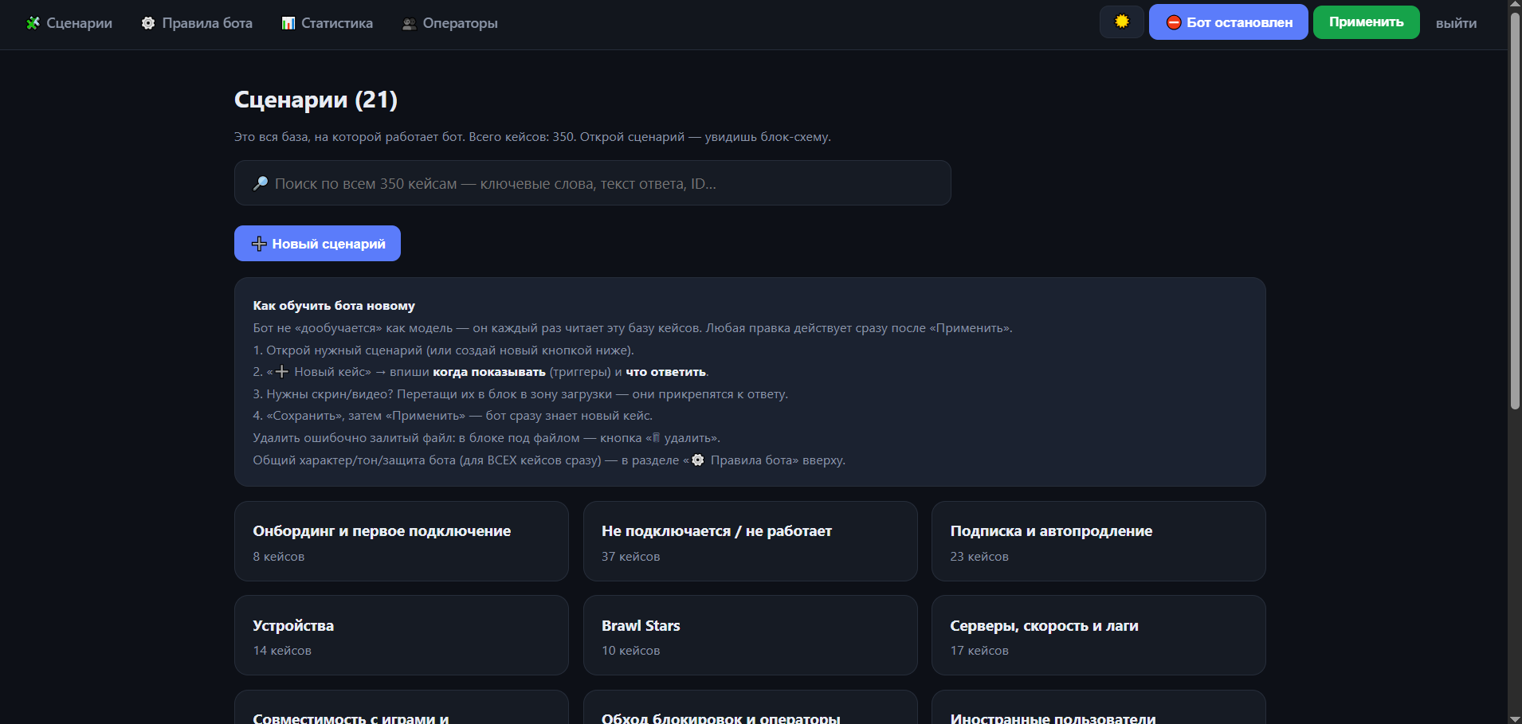Switch to the Статистика page
Image resolution: width=1522 pixels, height=724 pixels.
point(328,23)
